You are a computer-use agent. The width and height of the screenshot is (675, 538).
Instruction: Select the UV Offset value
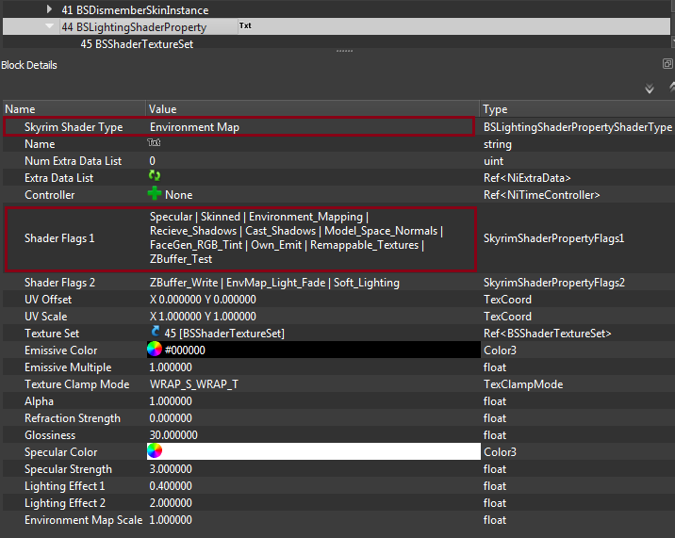203,300
